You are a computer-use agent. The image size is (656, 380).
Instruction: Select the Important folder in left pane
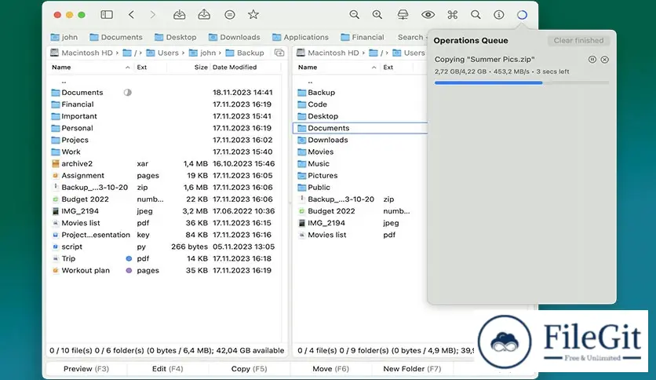(163, 116)
